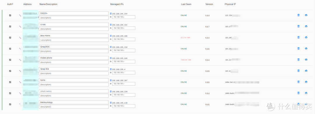Screen dimensions: 315x114
Task: Hide the Qnap 564 member from list
Action: [x=306, y=71]
